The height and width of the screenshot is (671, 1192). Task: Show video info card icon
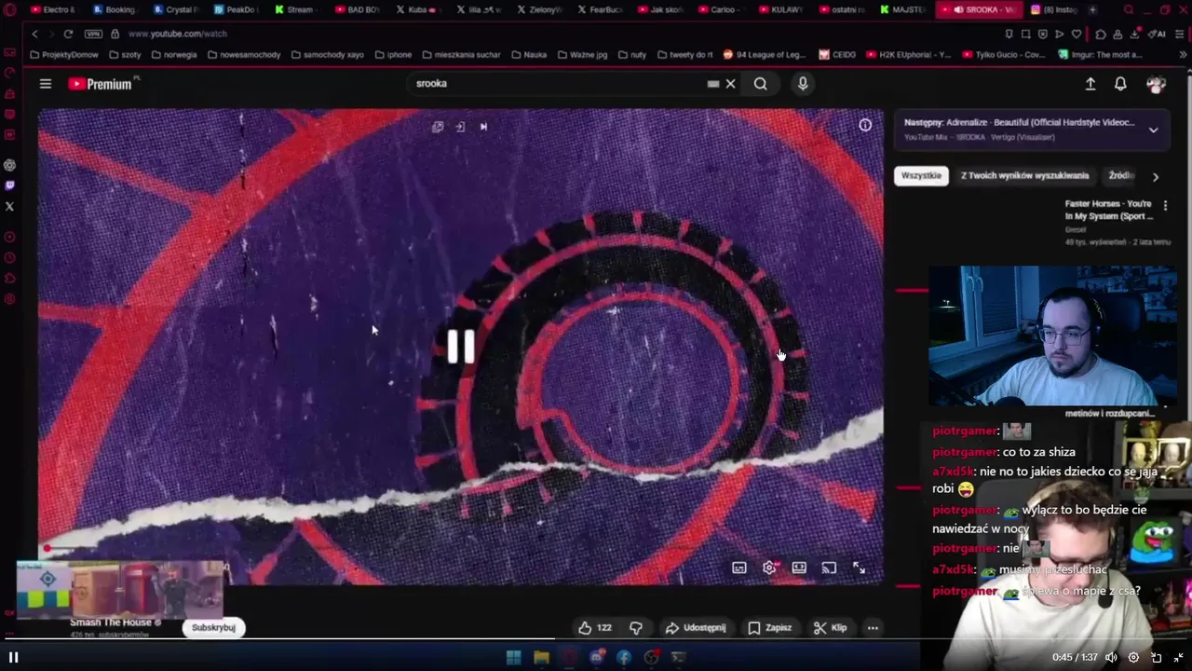coord(865,125)
